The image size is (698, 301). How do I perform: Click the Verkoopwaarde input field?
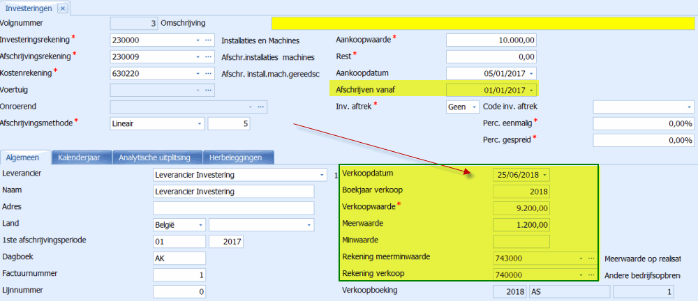tap(521, 208)
